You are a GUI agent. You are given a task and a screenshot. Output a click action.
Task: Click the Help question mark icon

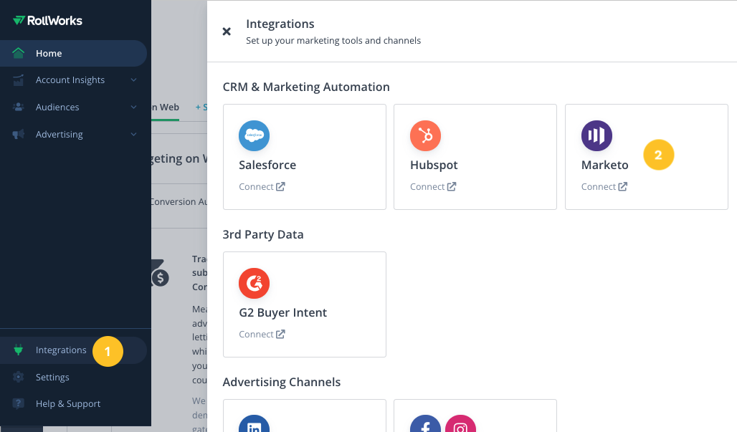[x=19, y=403]
